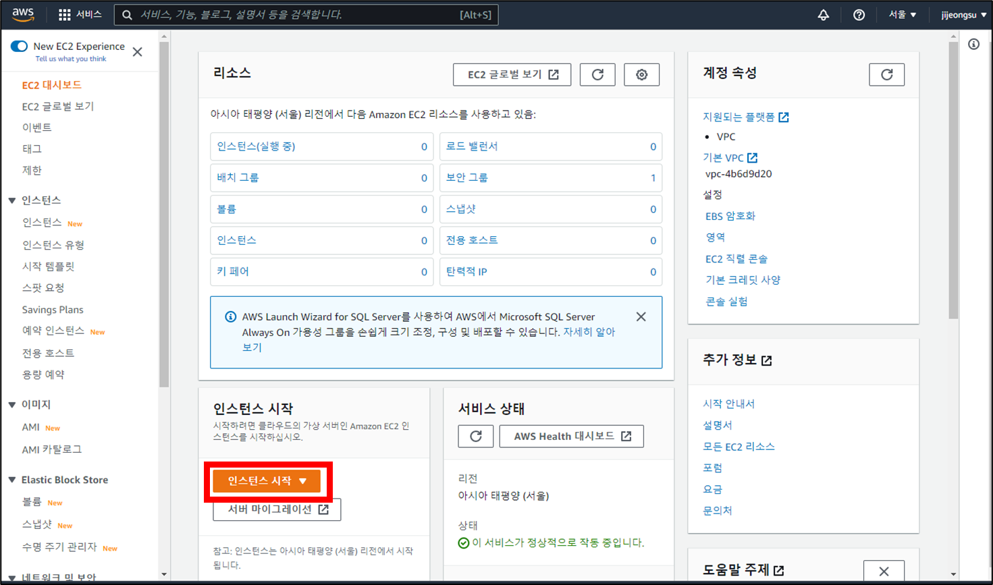Click the AWS logo home icon
The width and height of the screenshot is (993, 585).
coord(23,14)
